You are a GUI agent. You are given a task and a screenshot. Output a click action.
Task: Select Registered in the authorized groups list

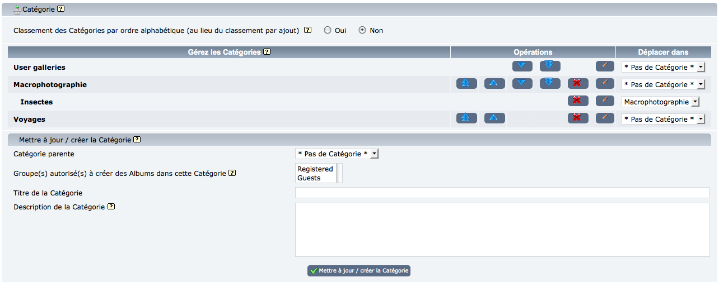coord(315,169)
